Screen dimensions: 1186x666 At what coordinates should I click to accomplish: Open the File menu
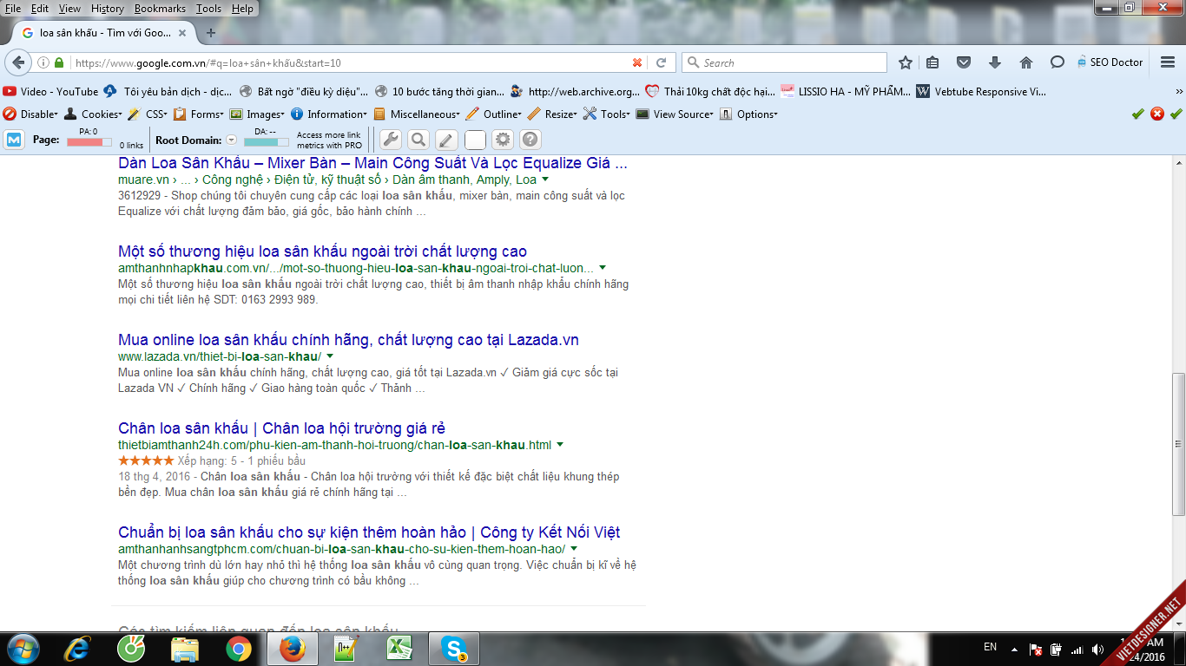coord(13,8)
